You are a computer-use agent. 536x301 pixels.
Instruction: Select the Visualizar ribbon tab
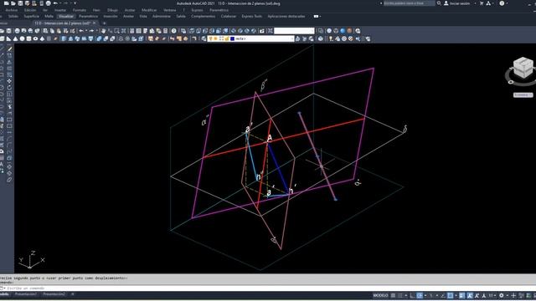(x=66, y=17)
